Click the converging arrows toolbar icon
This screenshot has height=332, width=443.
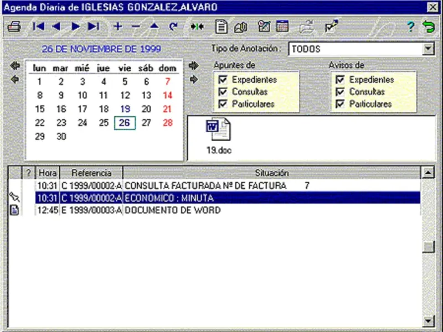[197, 27]
